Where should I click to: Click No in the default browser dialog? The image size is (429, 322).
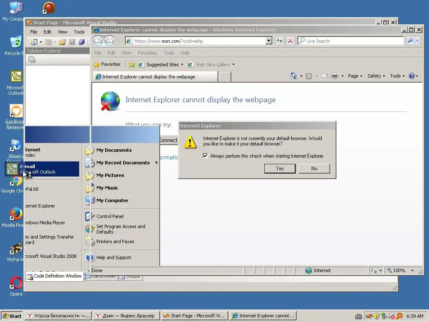pos(314,169)
